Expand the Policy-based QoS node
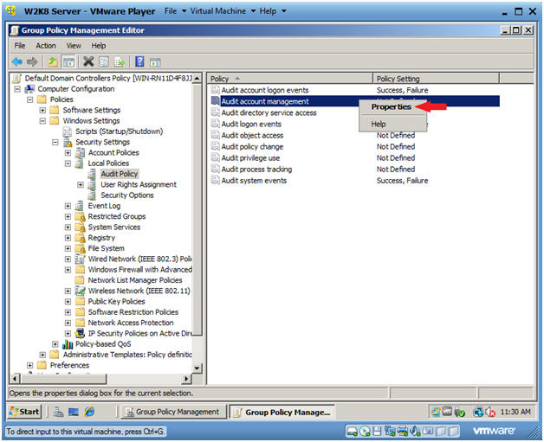The image size is (544, 442). (55, 344)
